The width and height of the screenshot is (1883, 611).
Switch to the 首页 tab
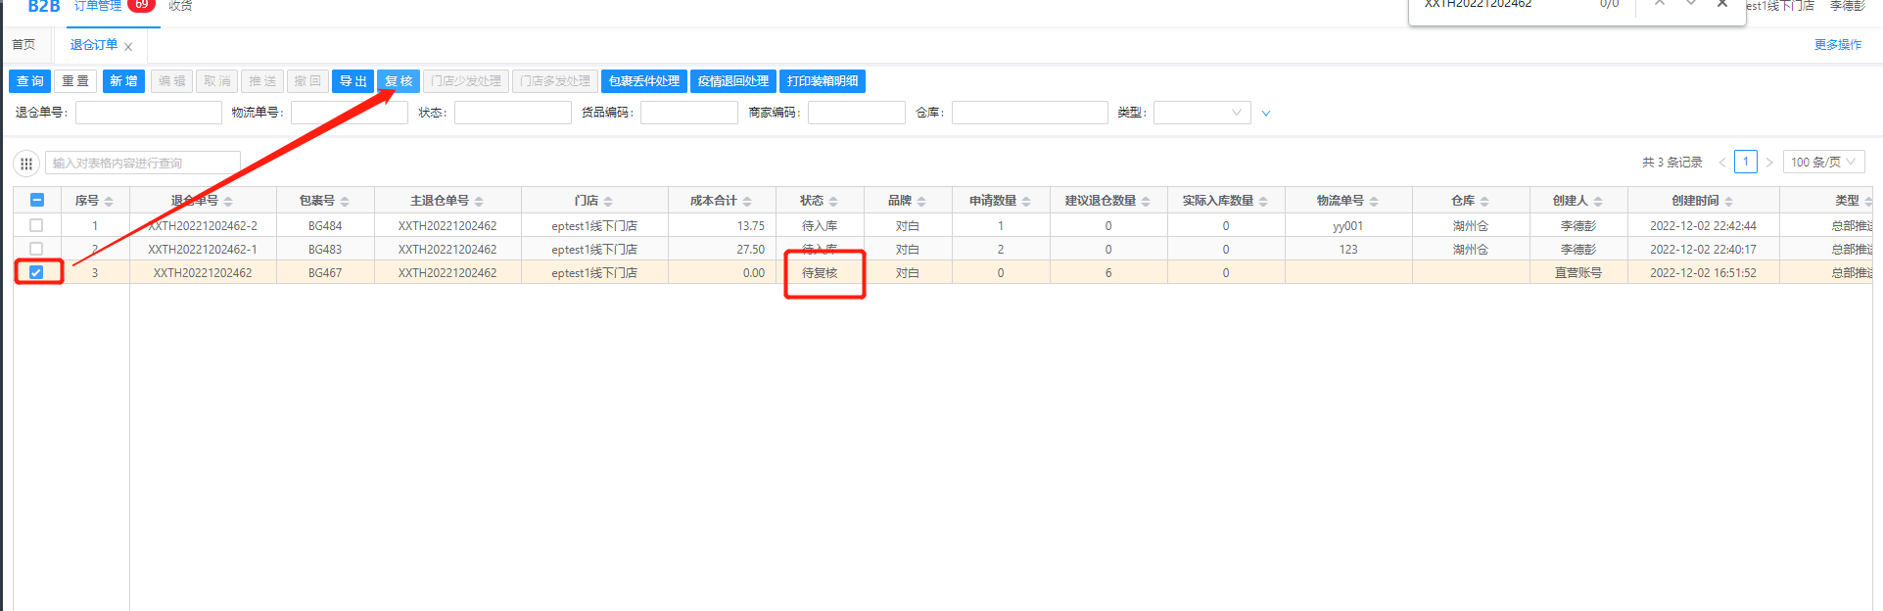click(x=24, y=45)
